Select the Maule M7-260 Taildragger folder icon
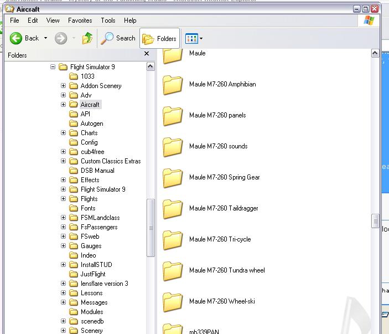Screen dimensions: 389x334 pos(173,209)
